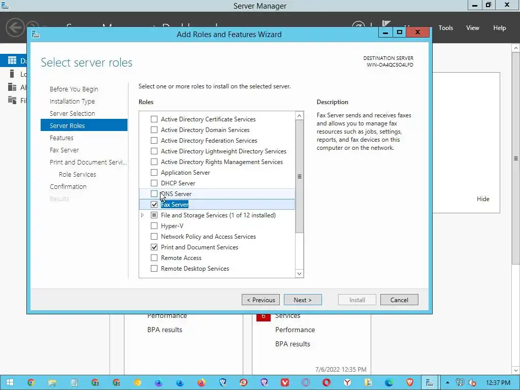Tick the DNS Server checkbox
Screen dimensions: 520x390
pyautogui.click(x=154, y=193)
